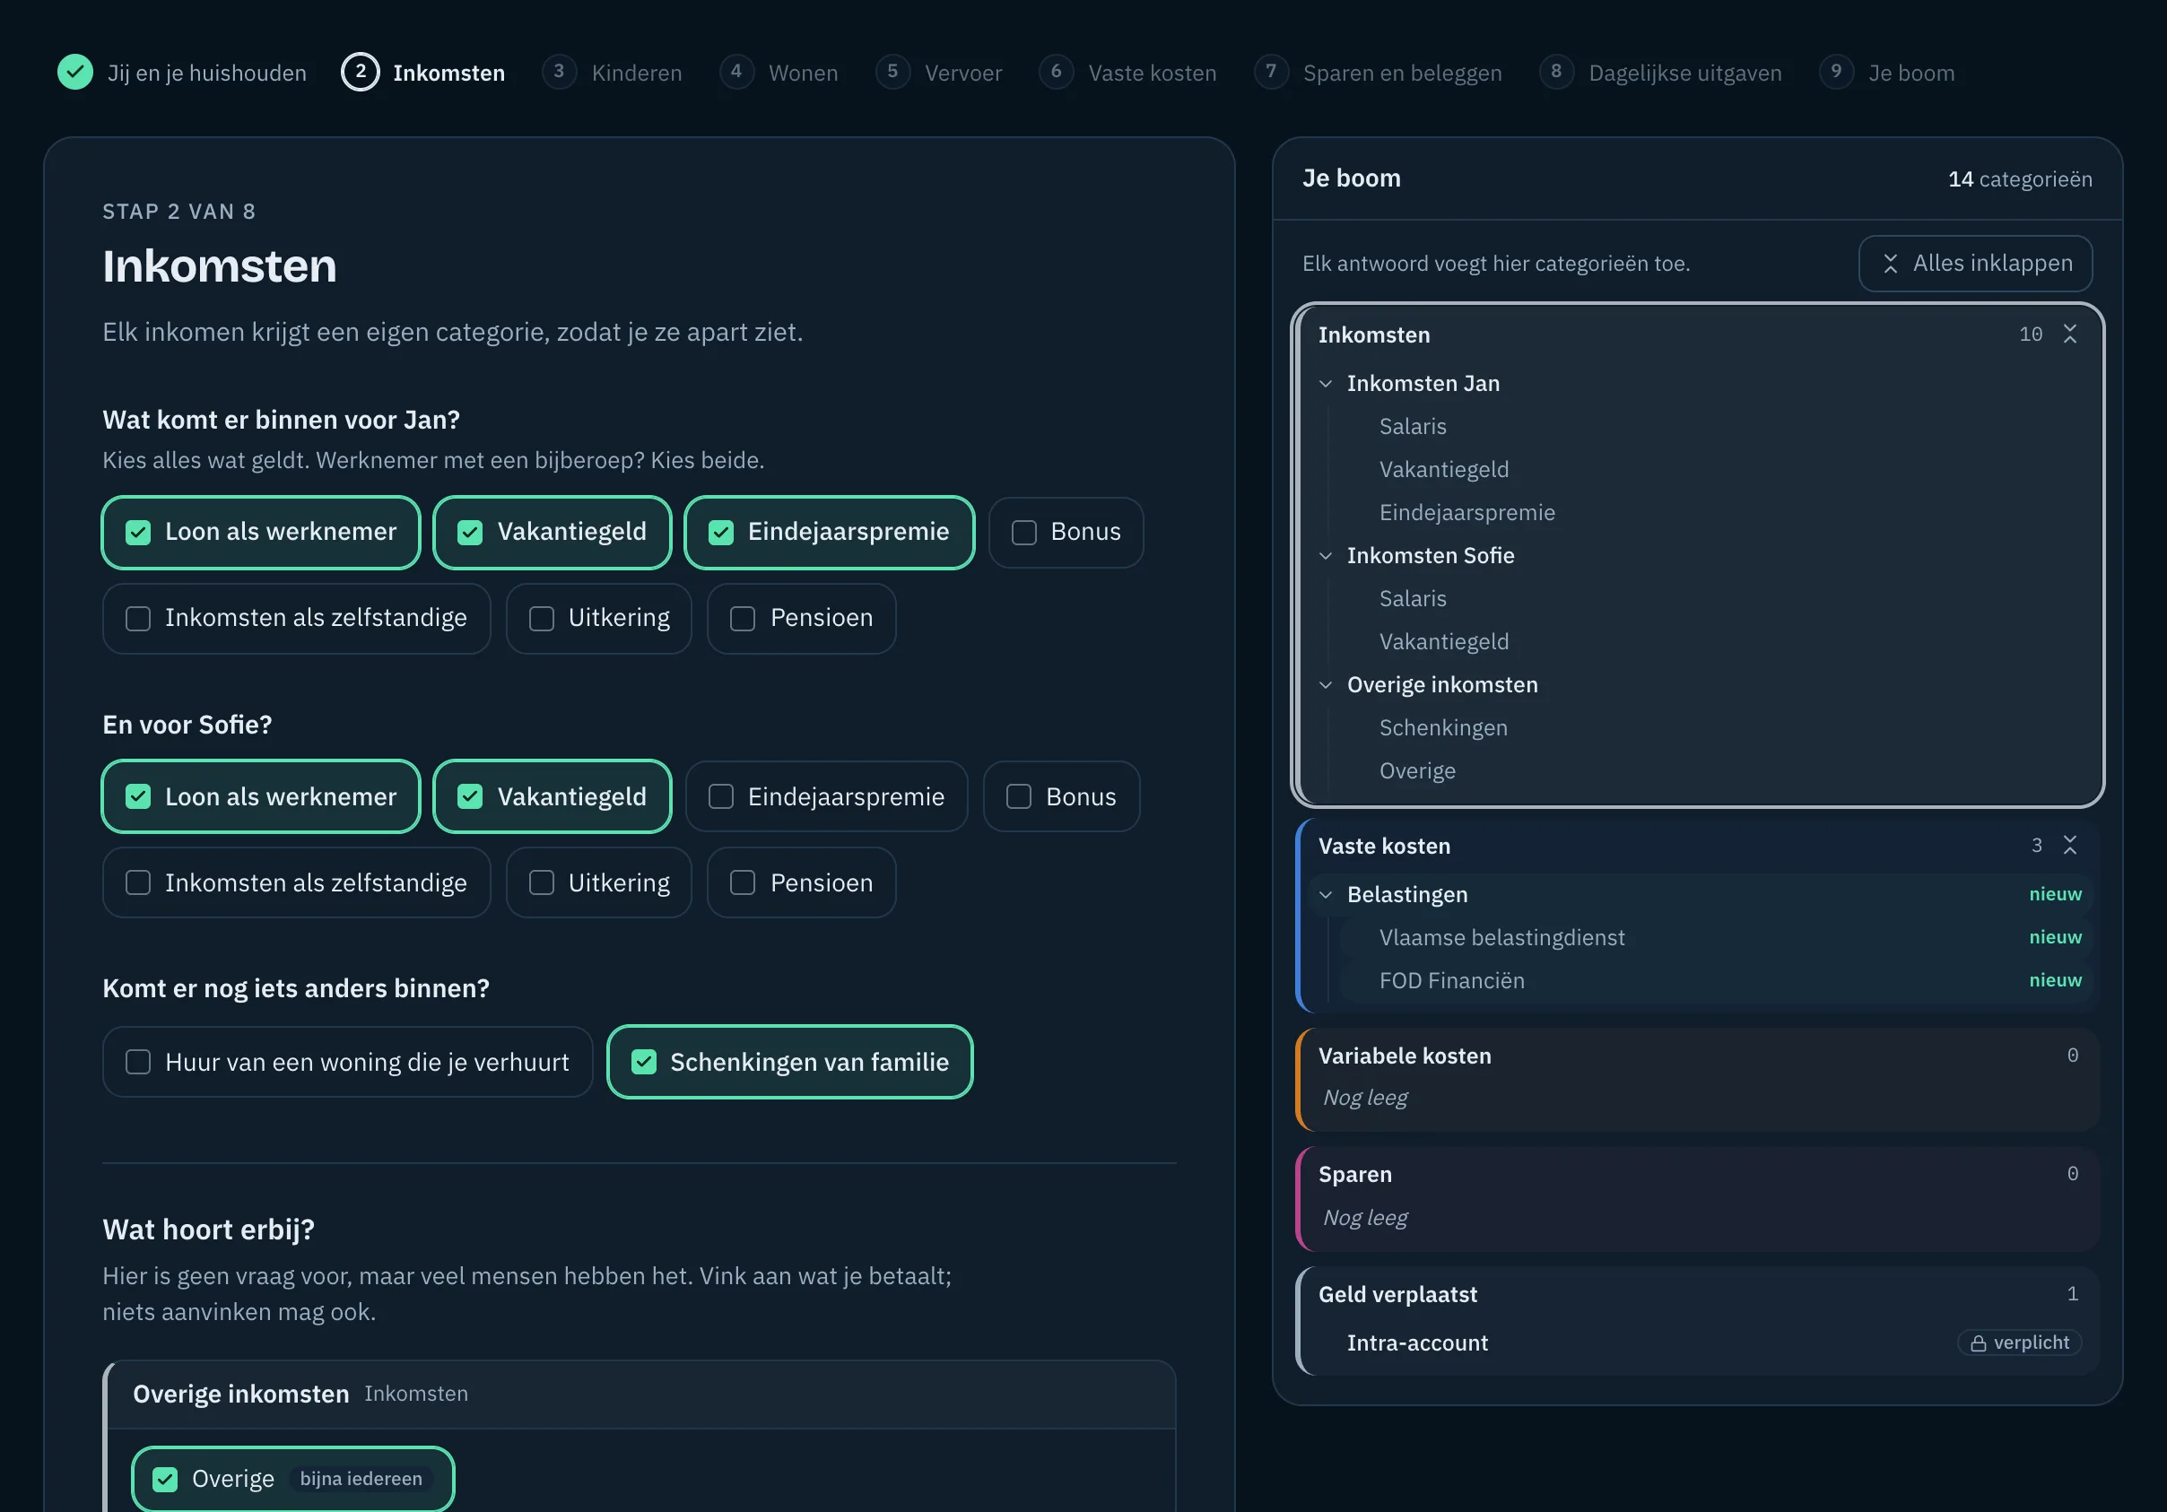Viewport: 2167px width, 1512px height.
Task: Collapse the Inkomsten tree section icon
Action: (2070, 335)
